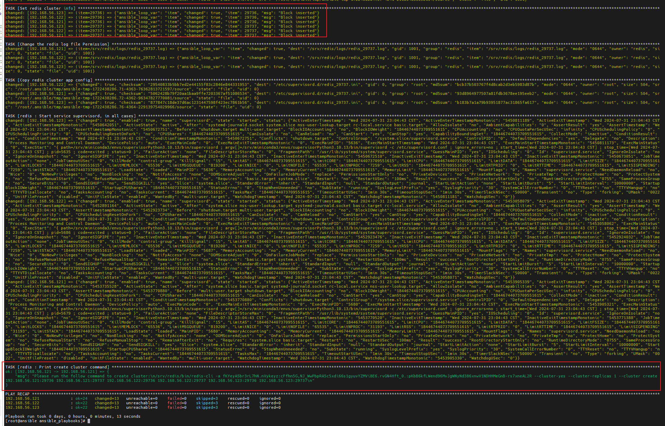Click "rescued=0" in the 192.168.56.122 recap row
Image resolution: width=665 pixels, height=426 pixels.
click(x=238, y=403)
